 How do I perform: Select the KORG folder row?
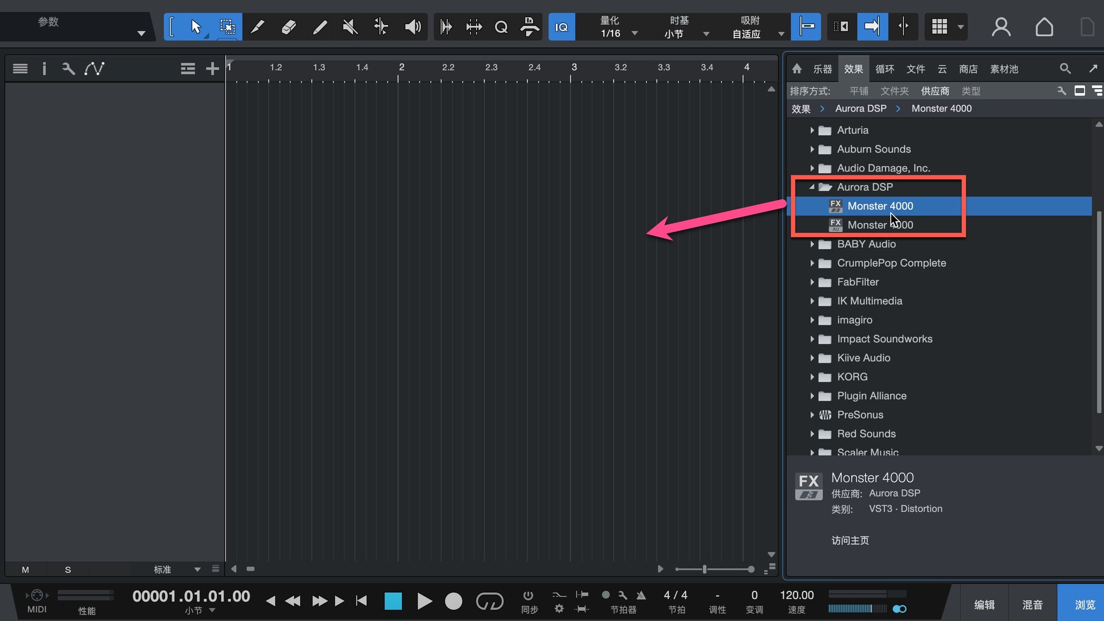tap(940, 377)
